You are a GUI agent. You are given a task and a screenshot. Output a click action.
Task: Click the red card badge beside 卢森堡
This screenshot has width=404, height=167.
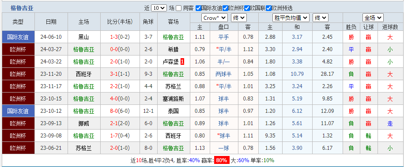[182, 62]
